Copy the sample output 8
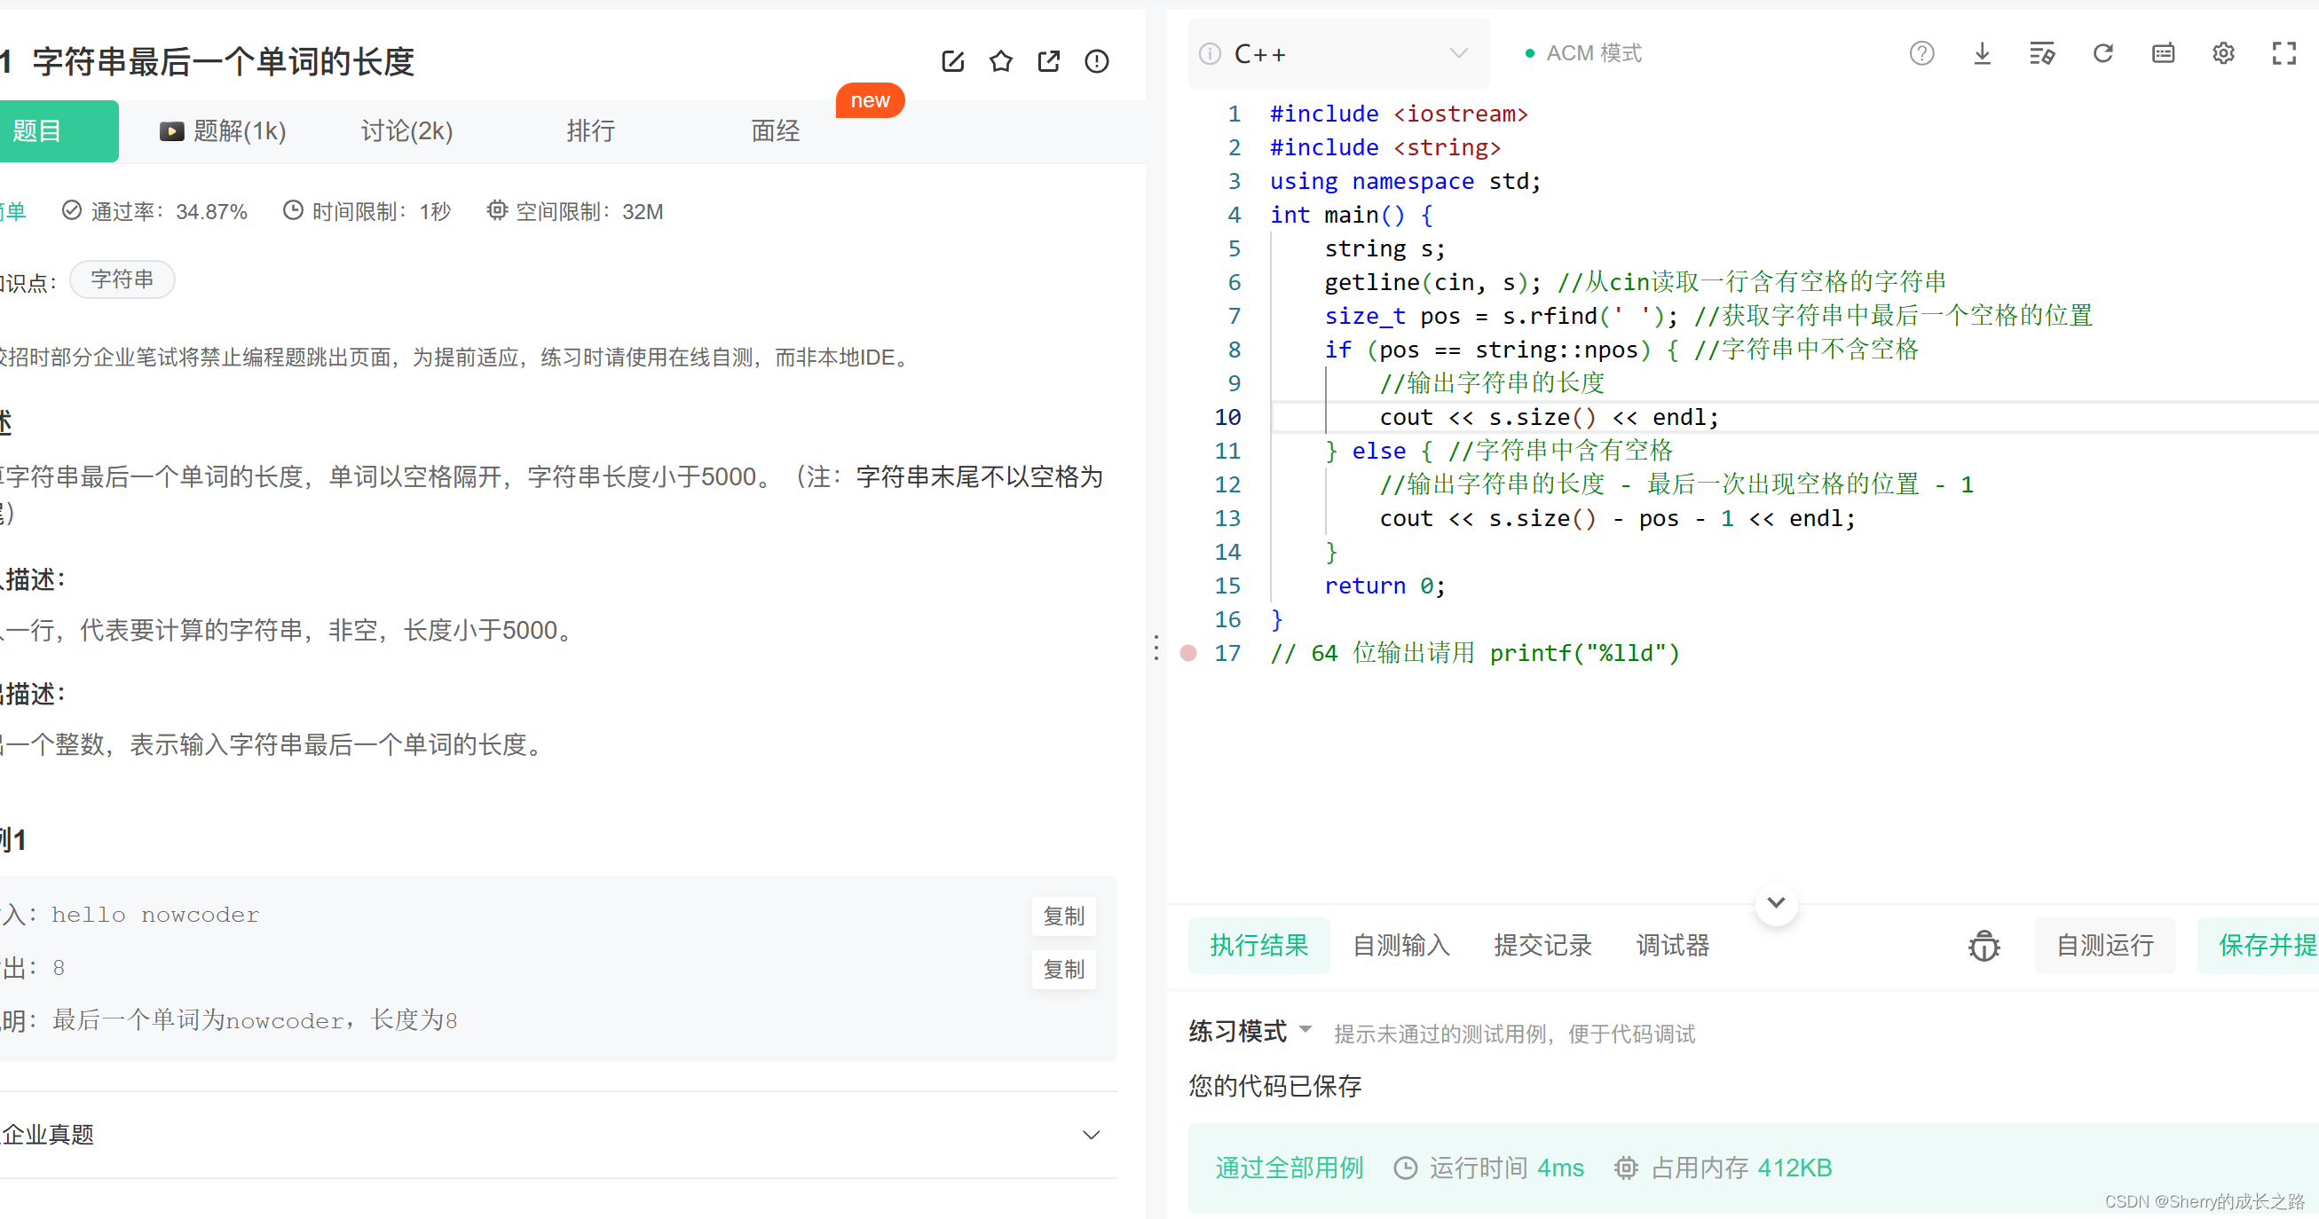The image size is (2319, 1219). [x=1063, y=969]
